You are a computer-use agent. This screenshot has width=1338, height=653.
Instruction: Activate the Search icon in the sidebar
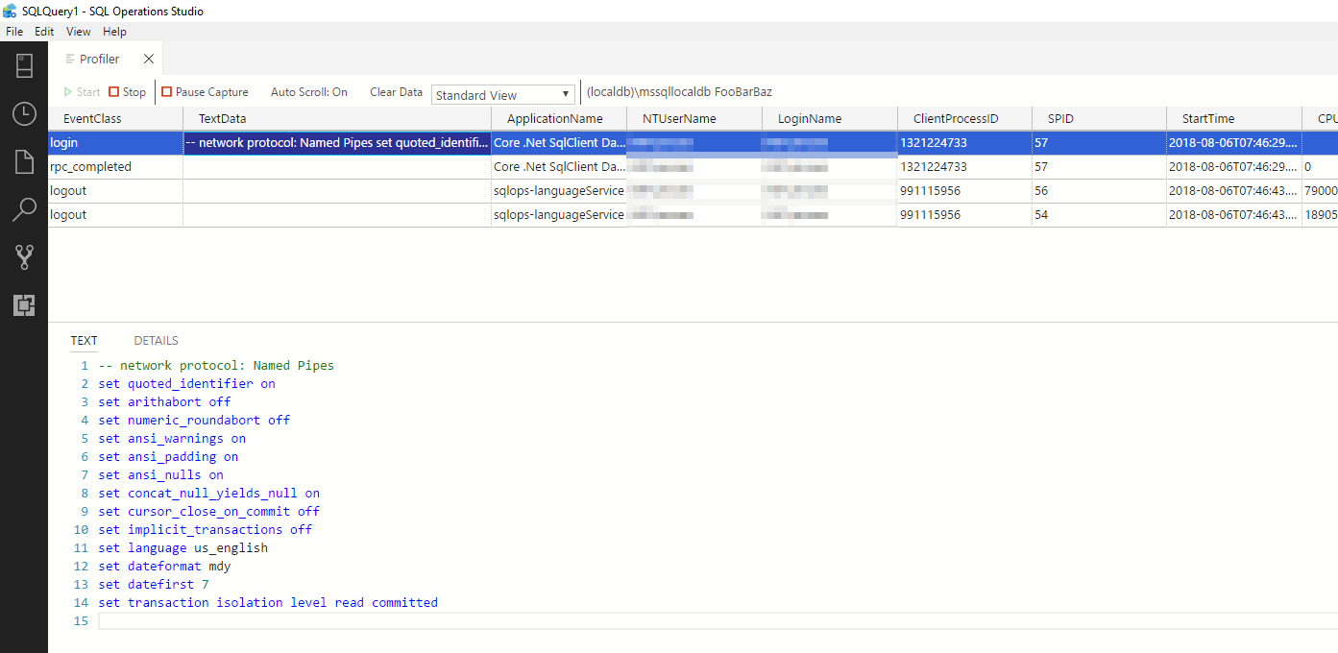pyautogui.click(x=24, y=209)
